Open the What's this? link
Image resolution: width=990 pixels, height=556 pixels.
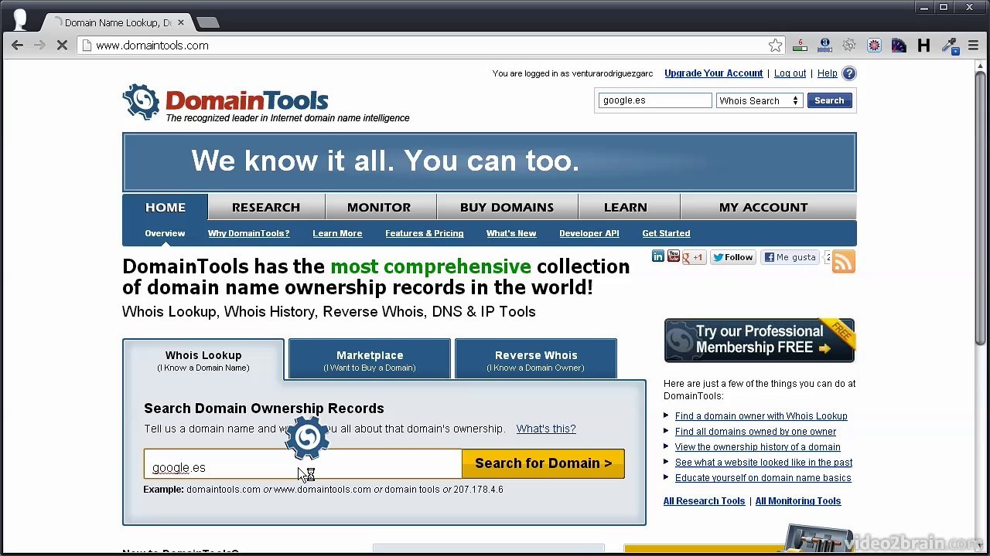tap(546, 429)
